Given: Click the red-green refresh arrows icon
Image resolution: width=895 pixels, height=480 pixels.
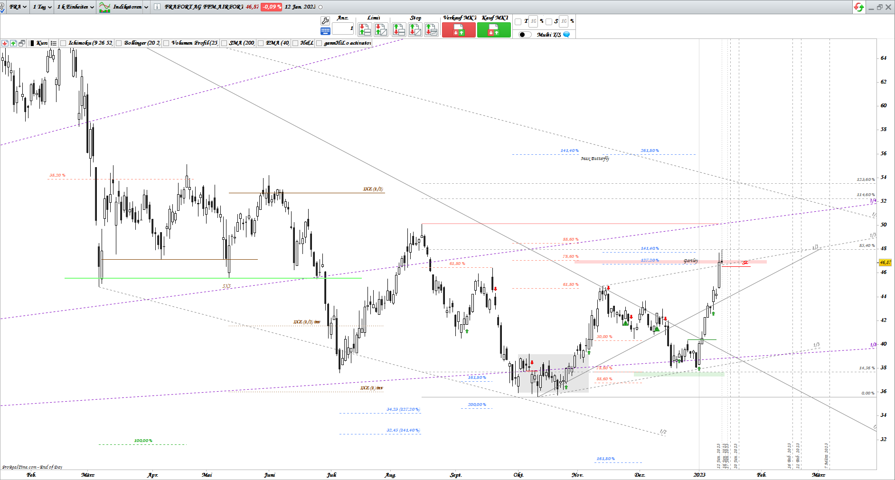Looking at the screenshot, I should (x=858, y=7).
